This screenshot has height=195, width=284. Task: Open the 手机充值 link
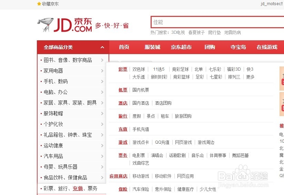tap(141, 129)
